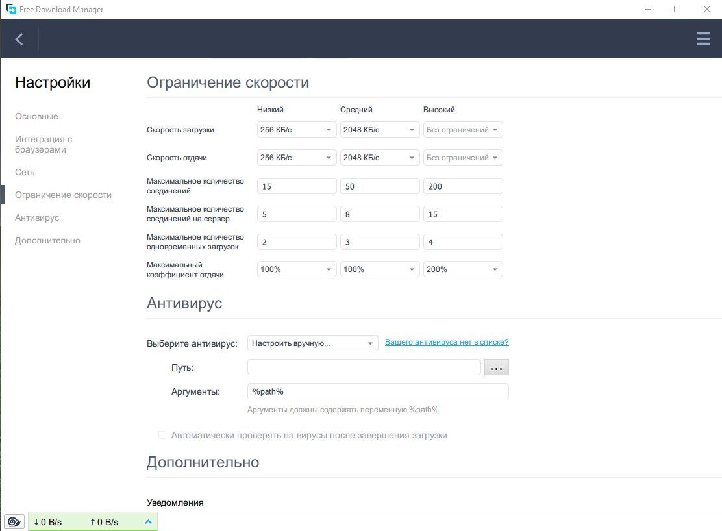This screenshot has height=531, width=722.
Task: Expand the antivirus selection dropdown
Action: click(312, 343)
